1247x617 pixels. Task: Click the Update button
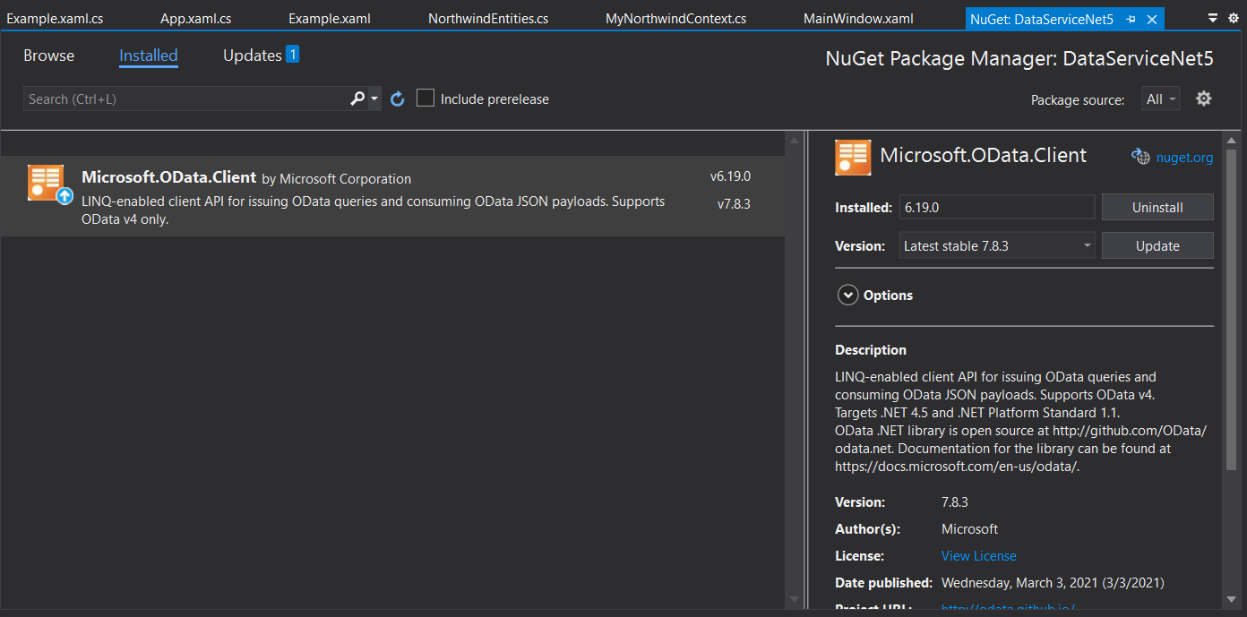pos(1157,245)
